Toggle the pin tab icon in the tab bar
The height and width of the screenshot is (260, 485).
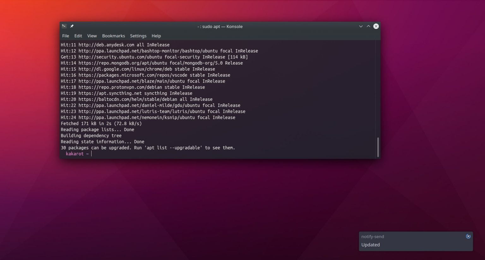(72, 26)
